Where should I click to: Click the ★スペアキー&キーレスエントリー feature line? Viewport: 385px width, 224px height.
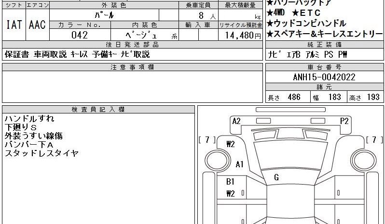[x=325, y=34]
